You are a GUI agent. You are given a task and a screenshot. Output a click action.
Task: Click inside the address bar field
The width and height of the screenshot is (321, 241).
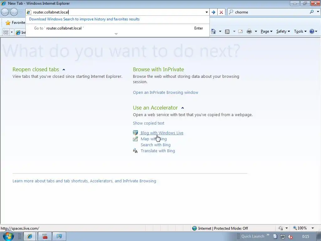(x=118, y=12)
